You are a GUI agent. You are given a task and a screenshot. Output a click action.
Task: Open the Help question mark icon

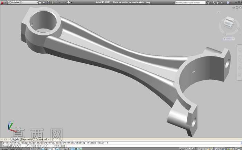(228, 3)
